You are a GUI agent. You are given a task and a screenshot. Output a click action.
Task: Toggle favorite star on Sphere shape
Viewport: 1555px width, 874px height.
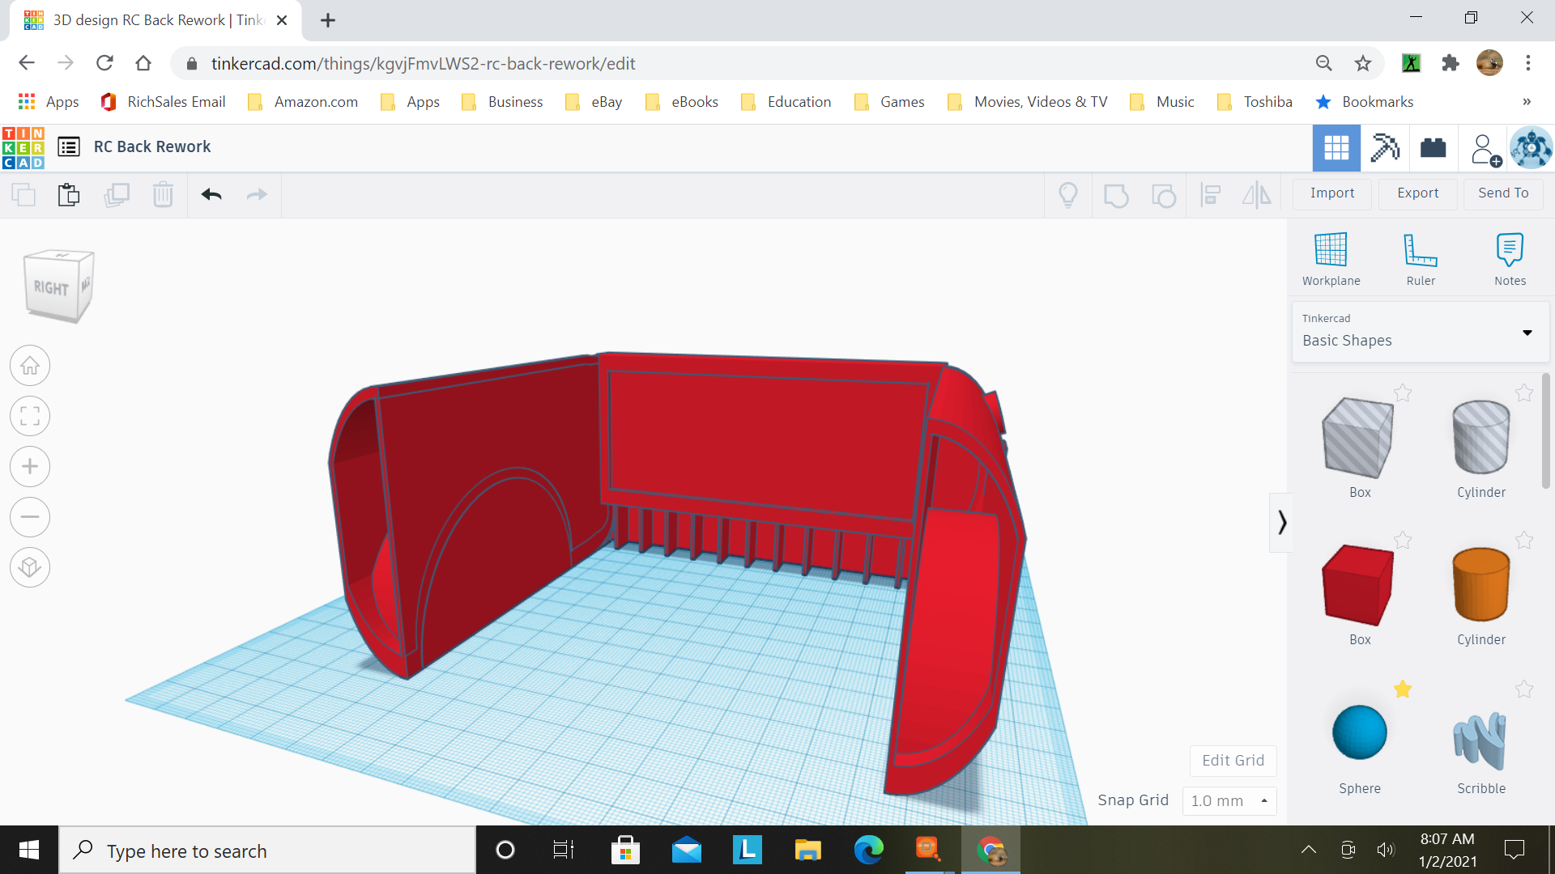[x=1403, y=689]
